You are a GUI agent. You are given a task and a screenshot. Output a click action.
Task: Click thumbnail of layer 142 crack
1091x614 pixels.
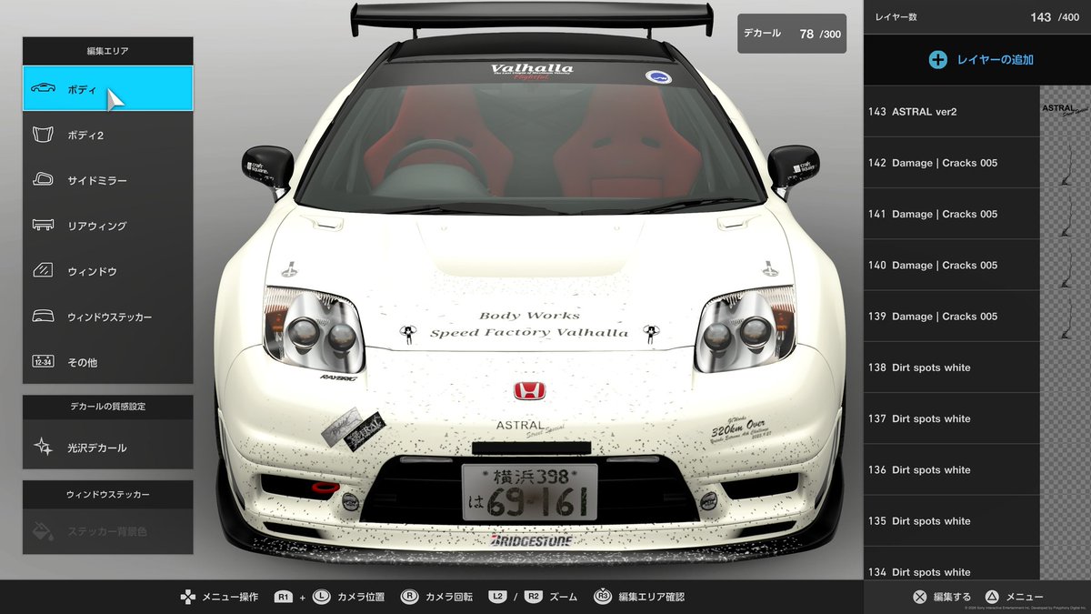point(1065,163)
